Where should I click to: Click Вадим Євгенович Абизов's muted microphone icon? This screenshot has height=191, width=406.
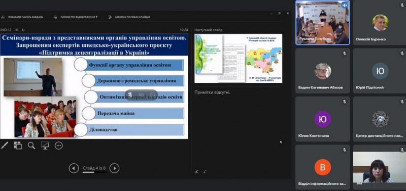point(345,54)
